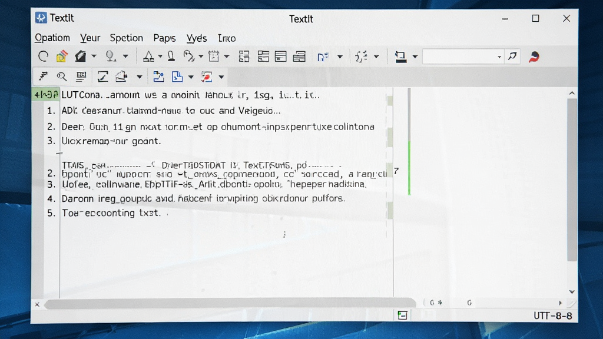The image size is (603, 339).
Task: Click the red bird picture icon
Action: 207,77
